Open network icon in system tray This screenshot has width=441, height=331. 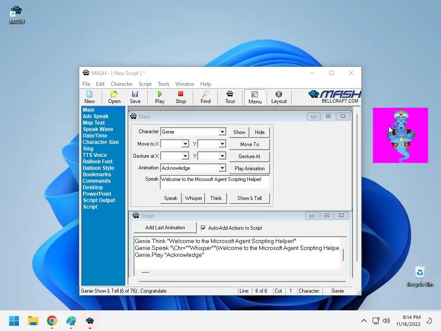(376, 321)
